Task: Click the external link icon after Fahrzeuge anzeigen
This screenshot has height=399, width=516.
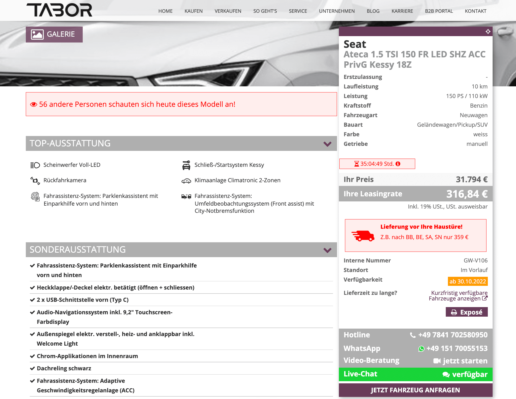Action: click(x=485, y=298)
